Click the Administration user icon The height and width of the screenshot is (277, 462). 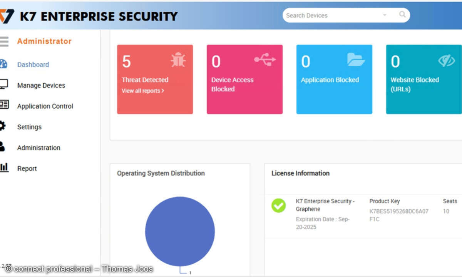(2, 147)
